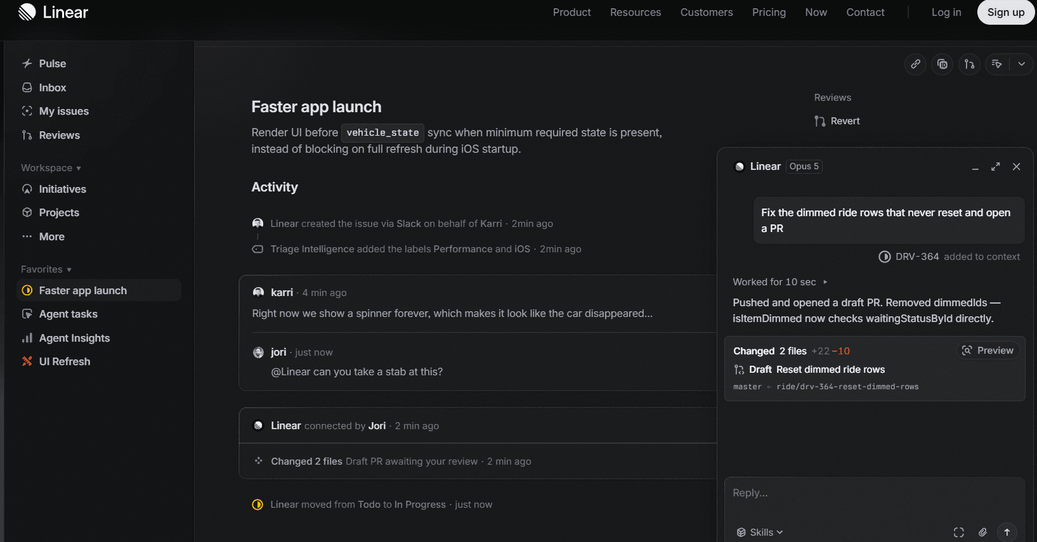This screenshot has height=542, width=1037.
Task: Click the Reviews heading in the right panel
Action: point(833,98)
